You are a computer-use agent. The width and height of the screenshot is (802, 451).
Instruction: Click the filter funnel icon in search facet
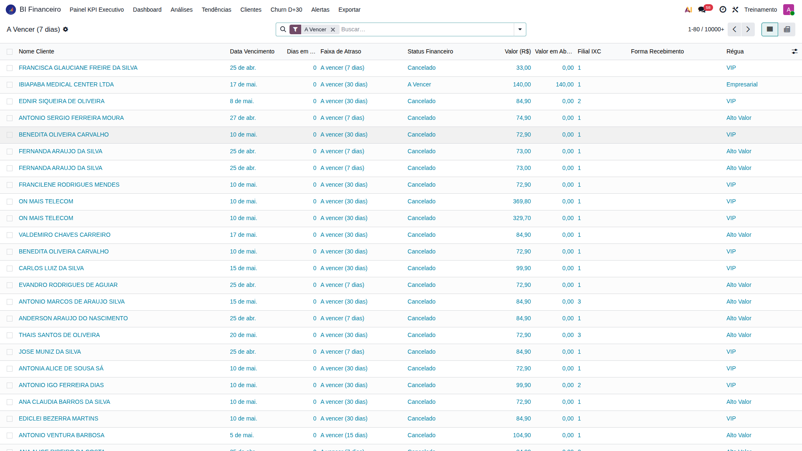coord(295,29)
